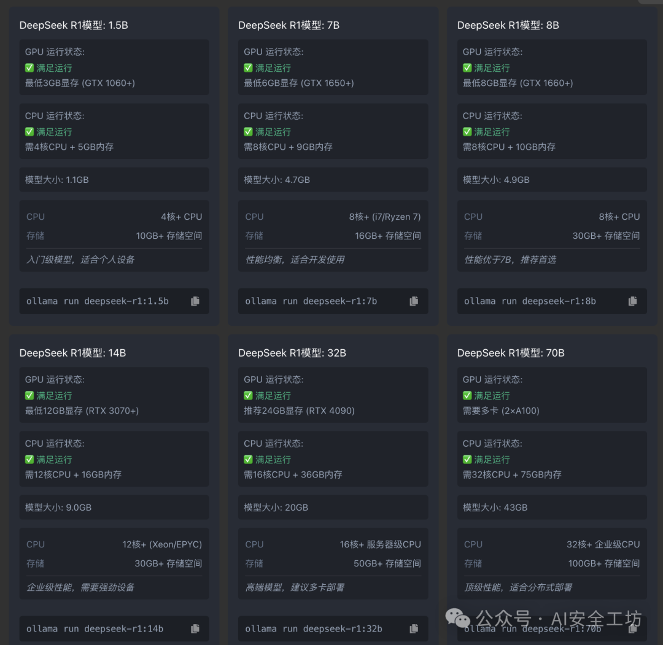
Task: Click the 32B CPU green check icon
Action: 248,459
